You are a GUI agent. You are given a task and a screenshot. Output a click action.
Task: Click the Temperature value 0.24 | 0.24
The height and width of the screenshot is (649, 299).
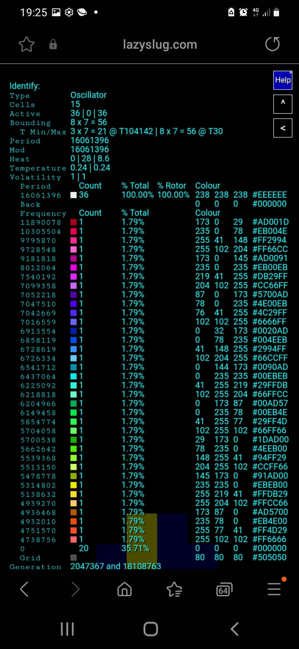[x=90, y=168]
